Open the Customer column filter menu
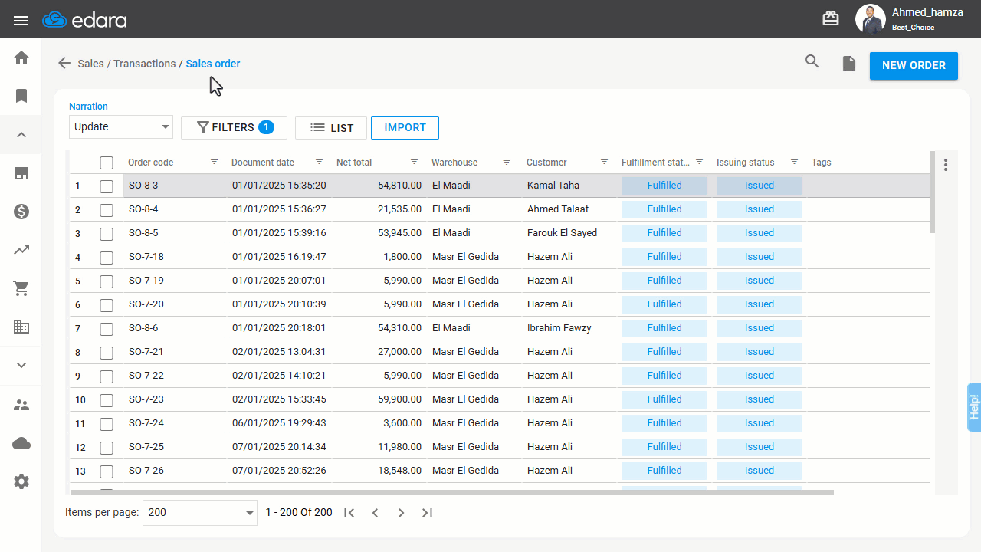This screenshot has width=981, height=552. (604, 162)
